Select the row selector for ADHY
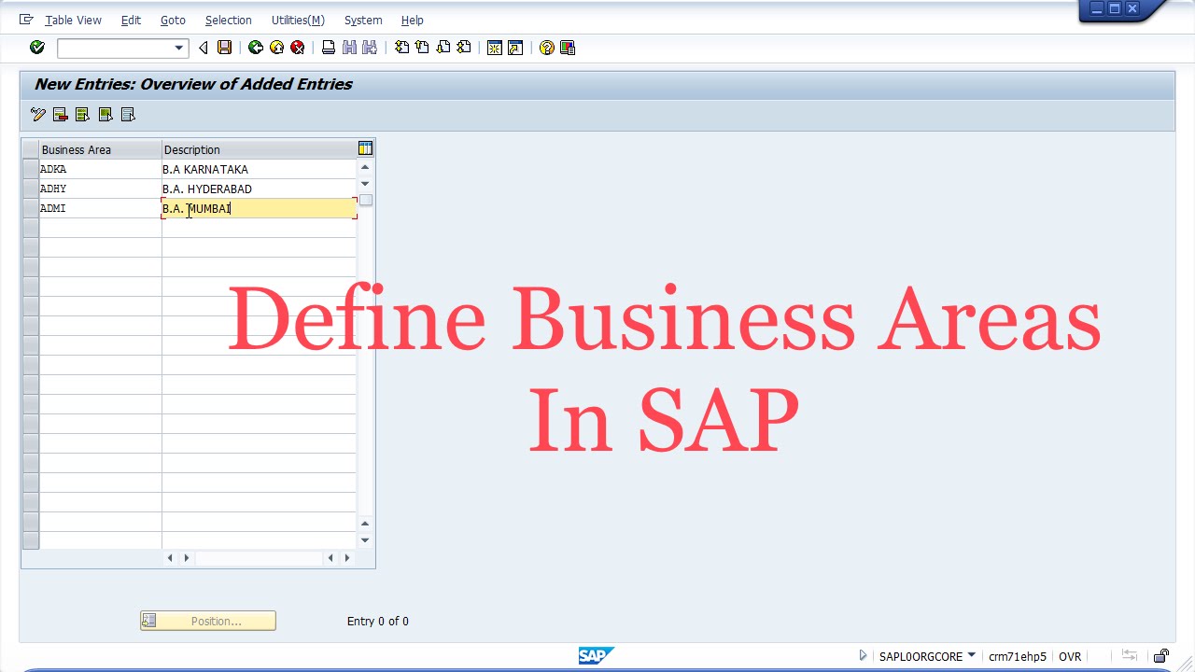Image resolution: width=1195 pixels, height=672 pixels. coord(30,189)
